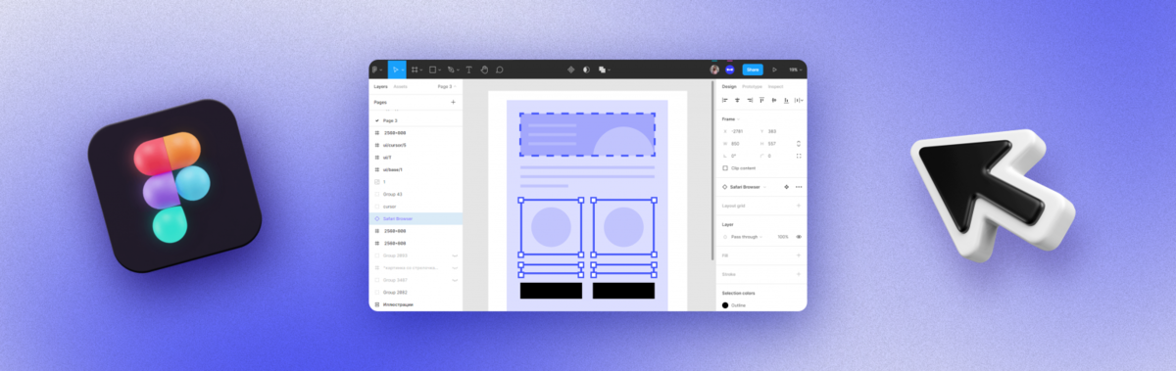Click the Create component icon
The width and height of the screenshot is (1176, 371).
[570, 70]
